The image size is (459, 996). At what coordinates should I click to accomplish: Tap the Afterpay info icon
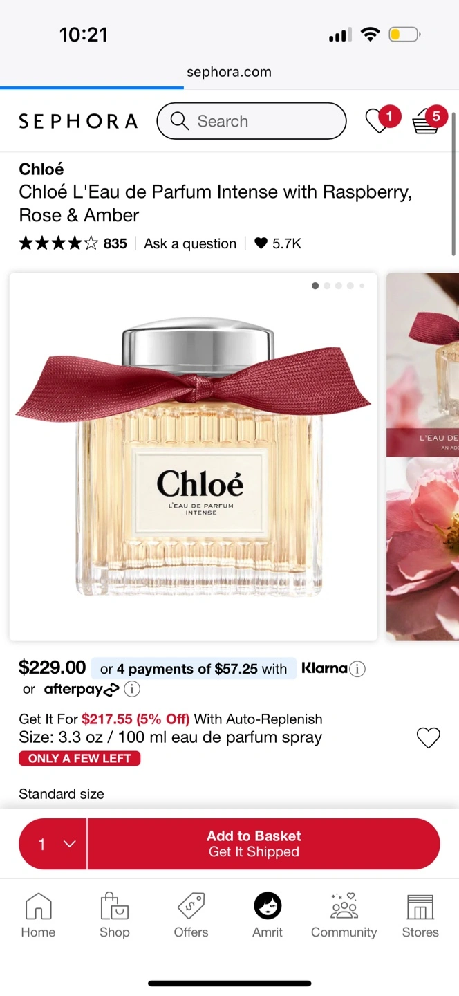(x=132, y=689)
